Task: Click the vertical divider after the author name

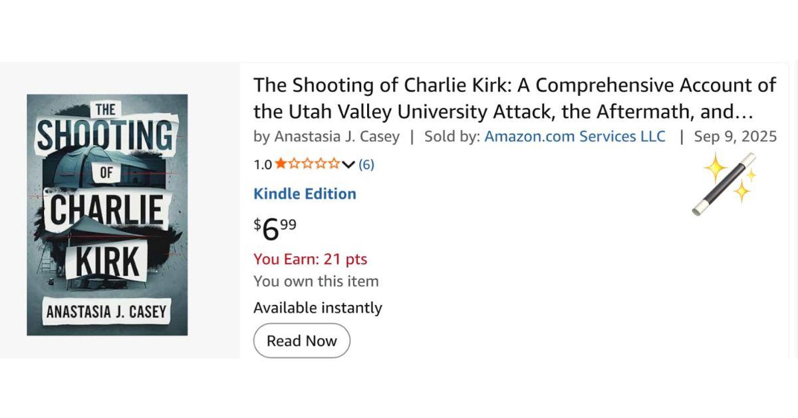Action: coord(411,136)
